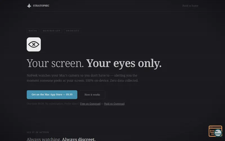Screen dimensions: 225x141
Task: Click the STRATOPHIC brand name
Action: (41, 6)
